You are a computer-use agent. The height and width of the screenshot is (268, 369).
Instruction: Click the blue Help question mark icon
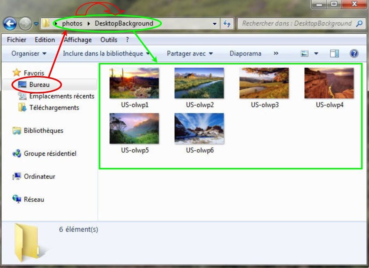coord(354,54)
